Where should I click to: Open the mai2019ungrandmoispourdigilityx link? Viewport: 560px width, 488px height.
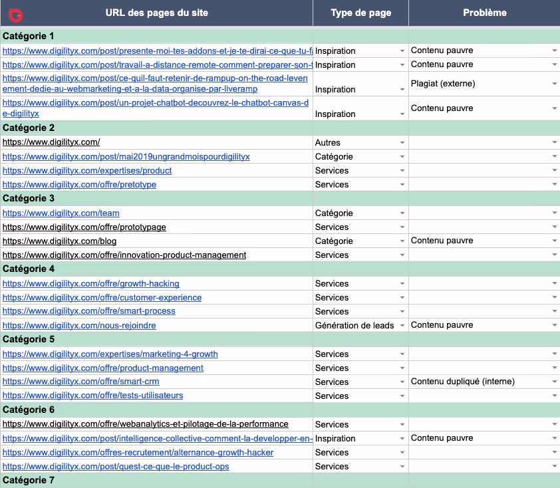click(126, 157)
